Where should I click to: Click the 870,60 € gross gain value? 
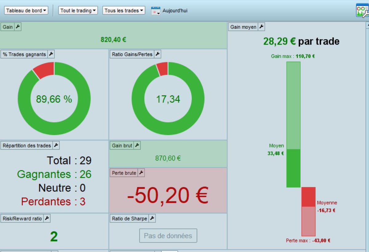click(168, 158)
